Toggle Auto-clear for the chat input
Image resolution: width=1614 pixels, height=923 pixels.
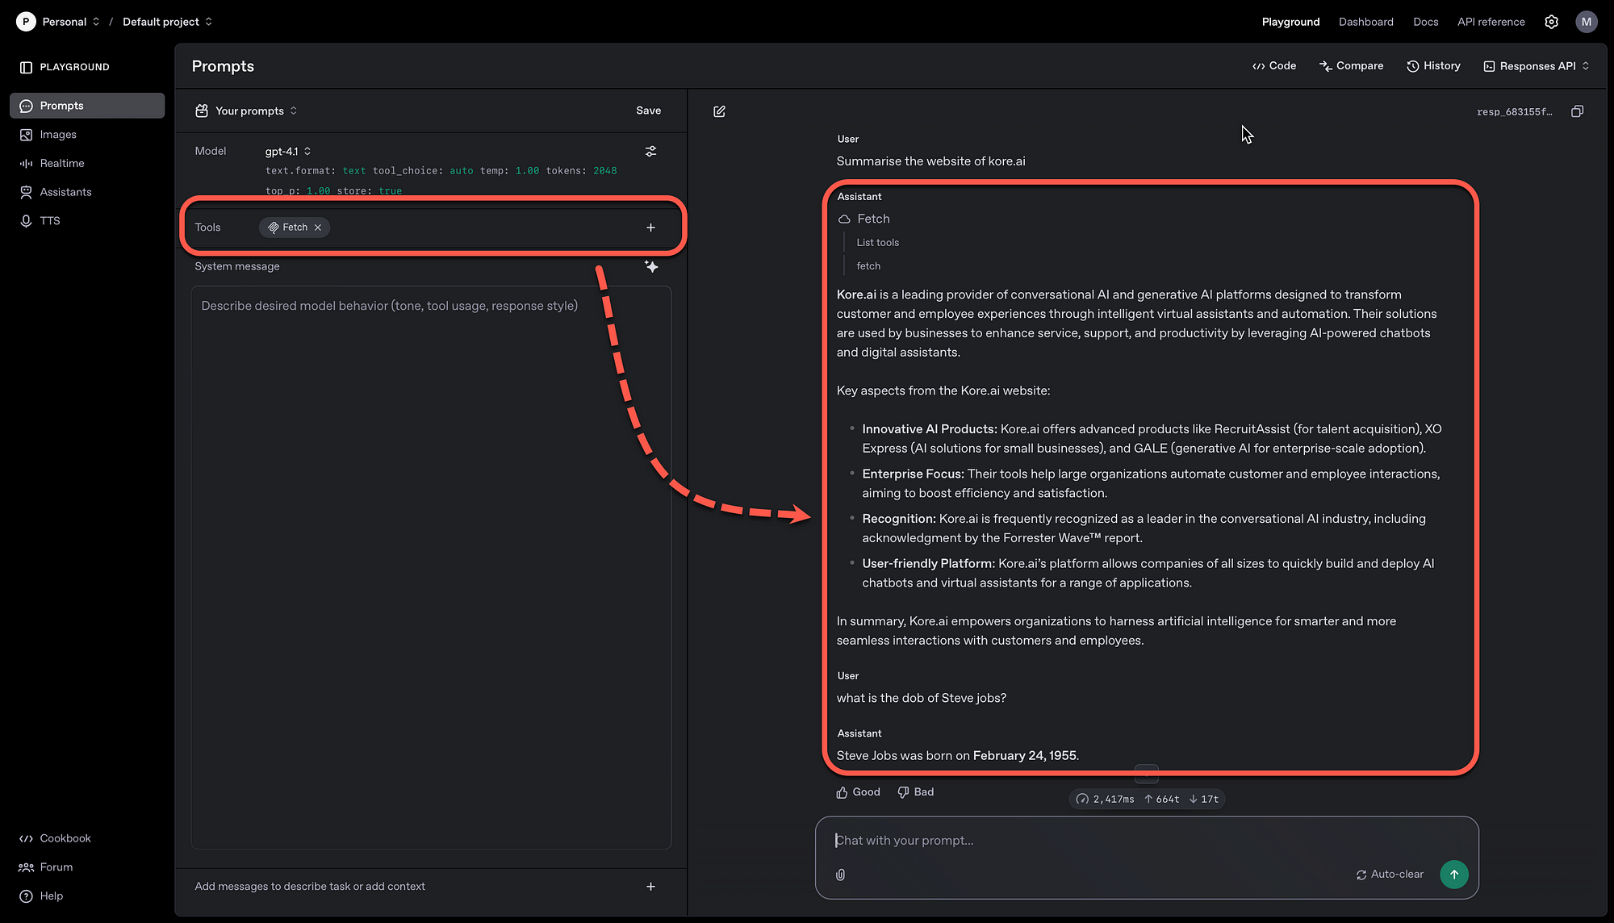point(1390,874)
